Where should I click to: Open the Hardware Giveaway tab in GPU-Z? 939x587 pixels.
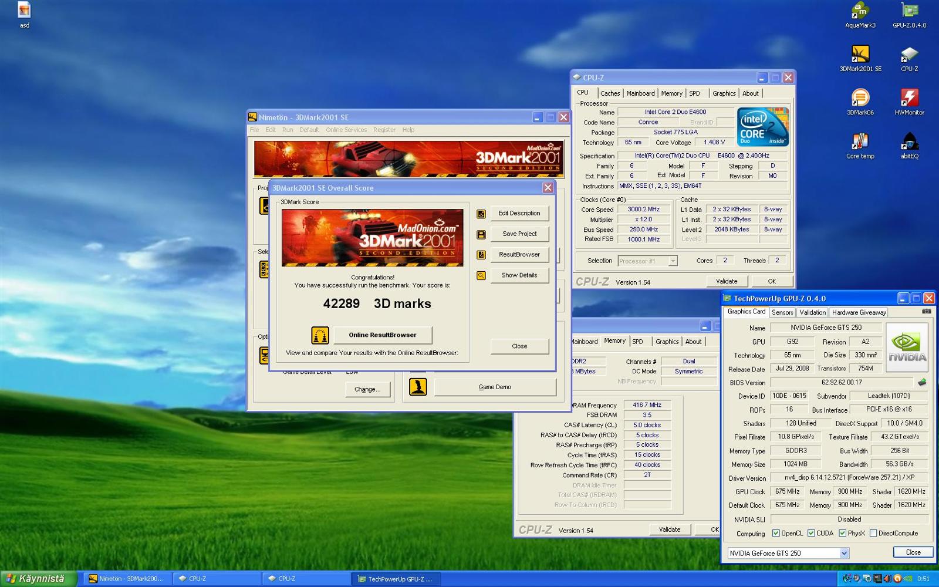pos(859,312)
